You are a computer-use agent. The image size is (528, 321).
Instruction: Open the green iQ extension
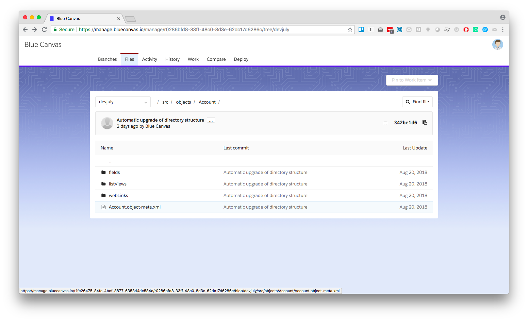tap(476, 30)
